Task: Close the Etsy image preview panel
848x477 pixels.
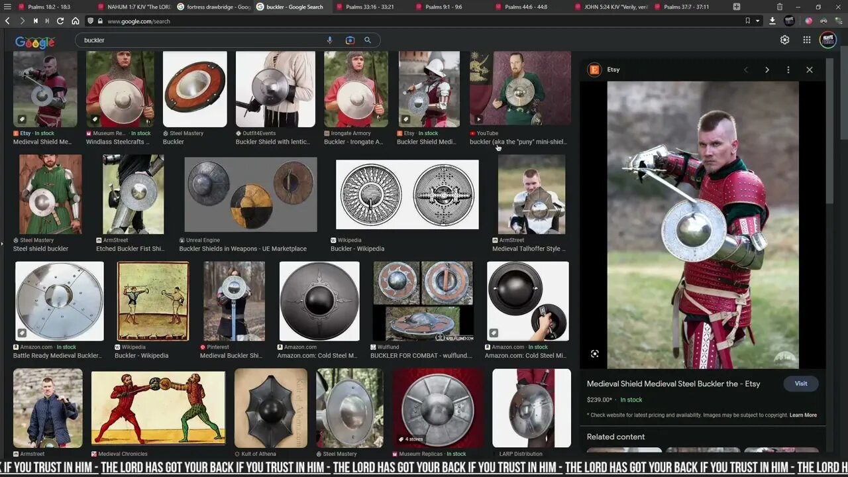Action: pos(810,70)
